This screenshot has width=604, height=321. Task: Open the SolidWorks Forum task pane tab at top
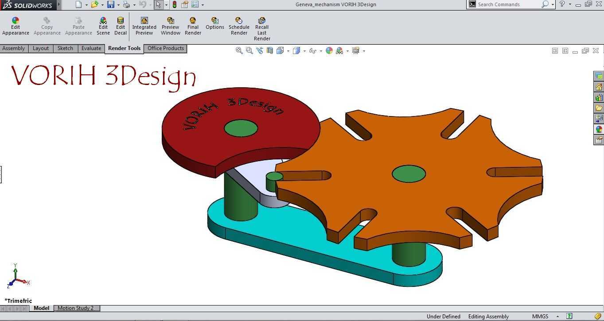click(x=599, y=76)
